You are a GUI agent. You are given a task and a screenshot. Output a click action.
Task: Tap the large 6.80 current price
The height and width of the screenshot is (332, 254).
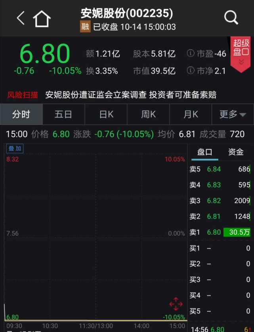[45, 53]
